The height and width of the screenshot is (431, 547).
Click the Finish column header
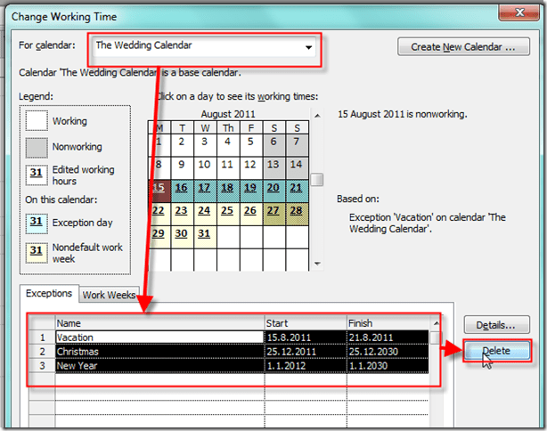point(387,324)
